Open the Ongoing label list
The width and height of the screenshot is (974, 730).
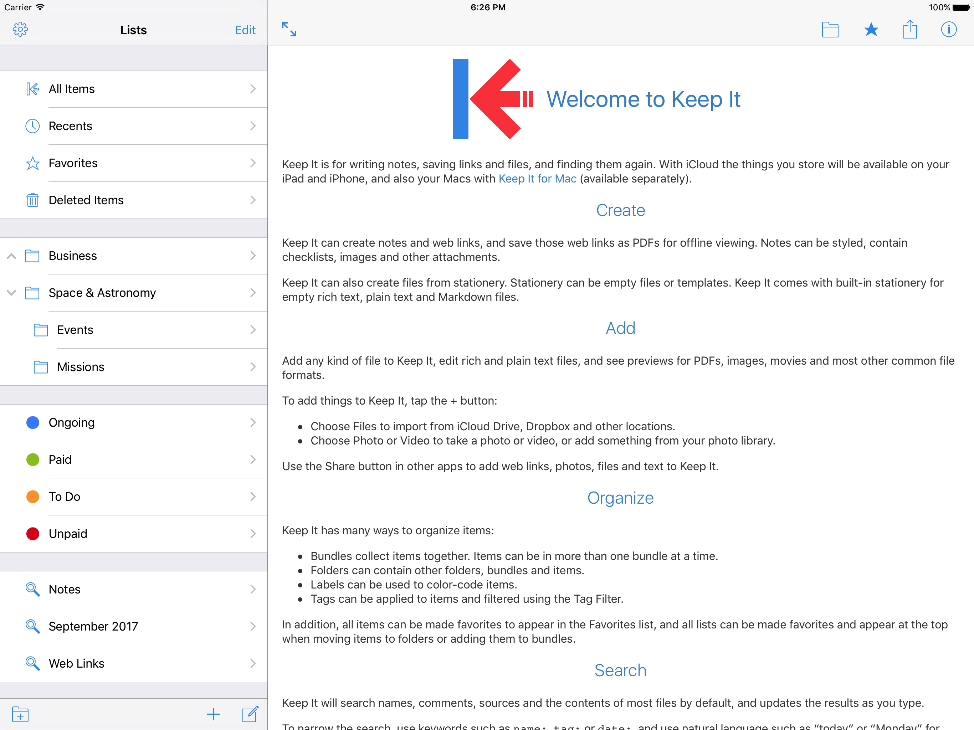point(133,423)
